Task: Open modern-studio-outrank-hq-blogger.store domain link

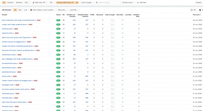Action: click(17, 81)
